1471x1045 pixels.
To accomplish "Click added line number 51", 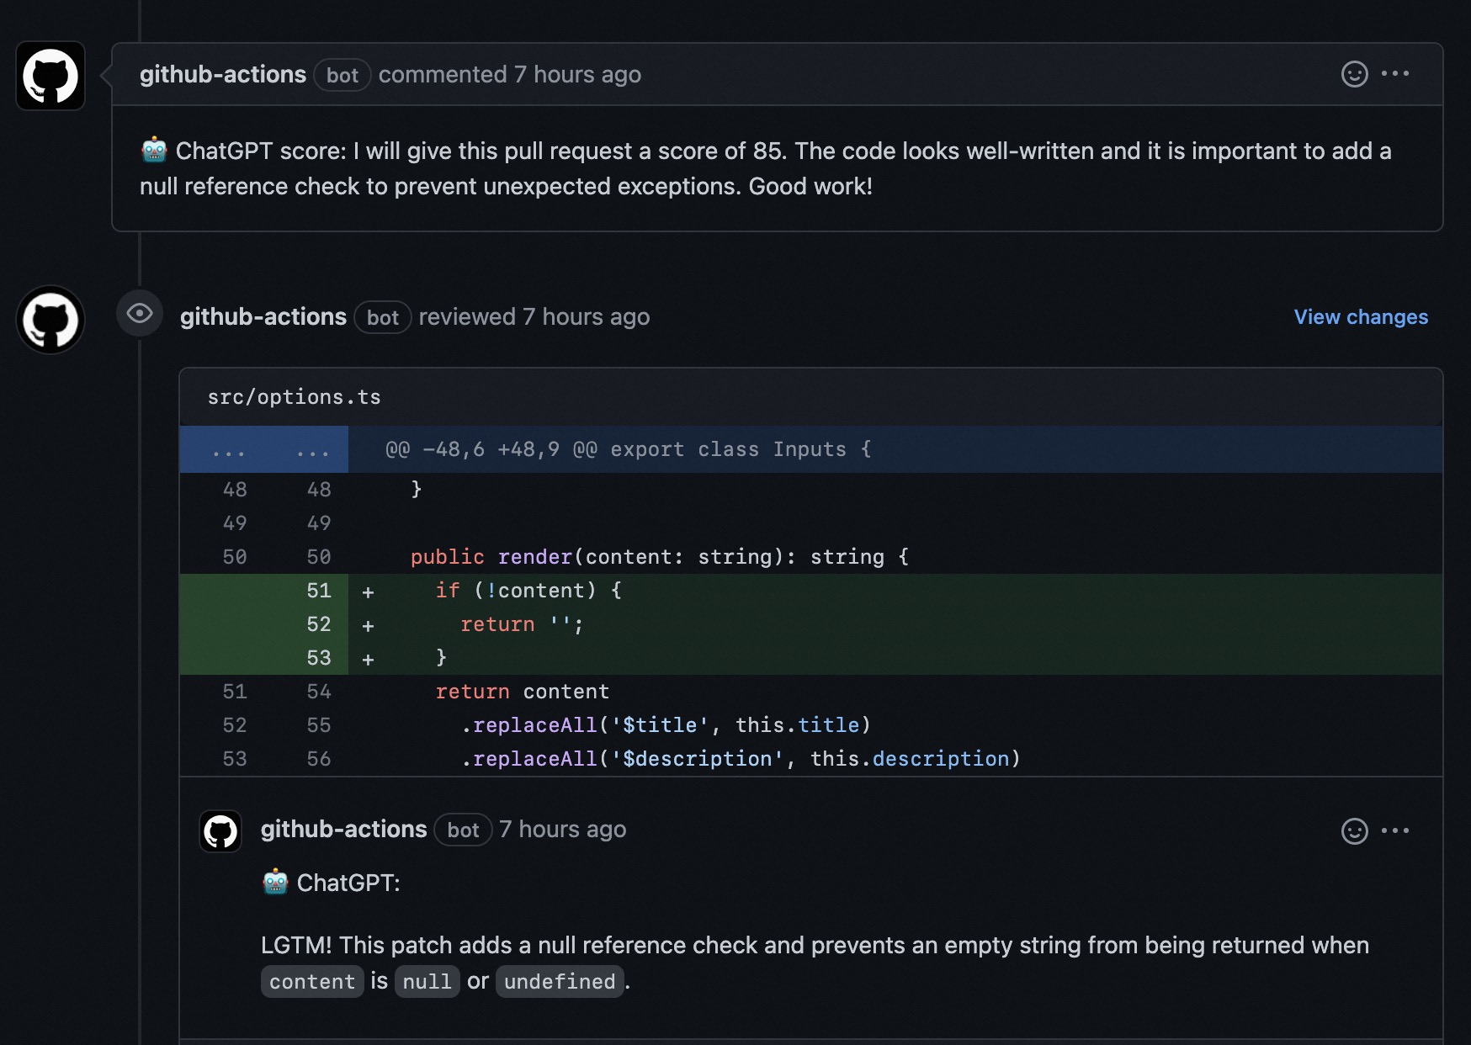I will click(x=318, y=591).
